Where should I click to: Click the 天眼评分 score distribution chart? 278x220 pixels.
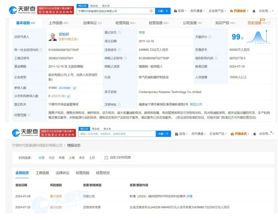258,37
